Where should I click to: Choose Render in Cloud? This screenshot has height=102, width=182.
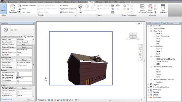point(68,9)
